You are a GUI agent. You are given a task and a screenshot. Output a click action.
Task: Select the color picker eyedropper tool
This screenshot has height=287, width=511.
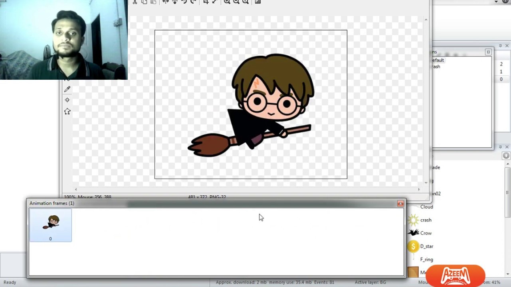point(67,89)
